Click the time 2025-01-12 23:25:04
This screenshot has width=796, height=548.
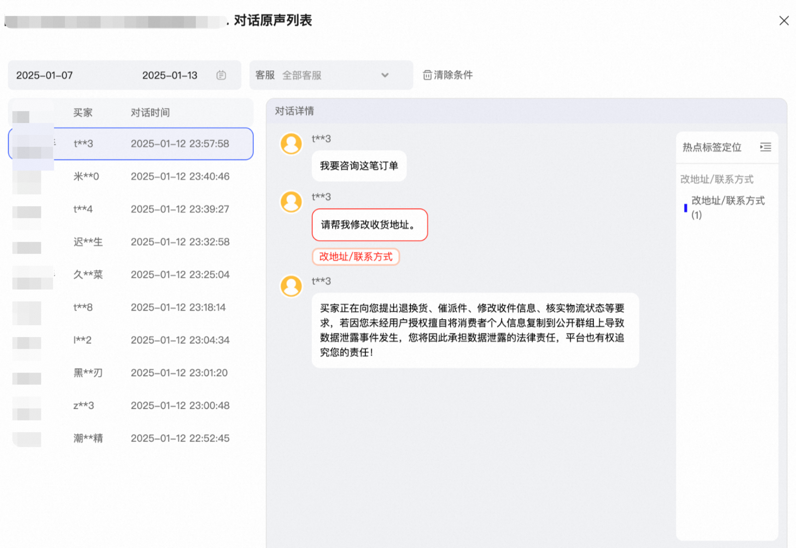[180, 274]
